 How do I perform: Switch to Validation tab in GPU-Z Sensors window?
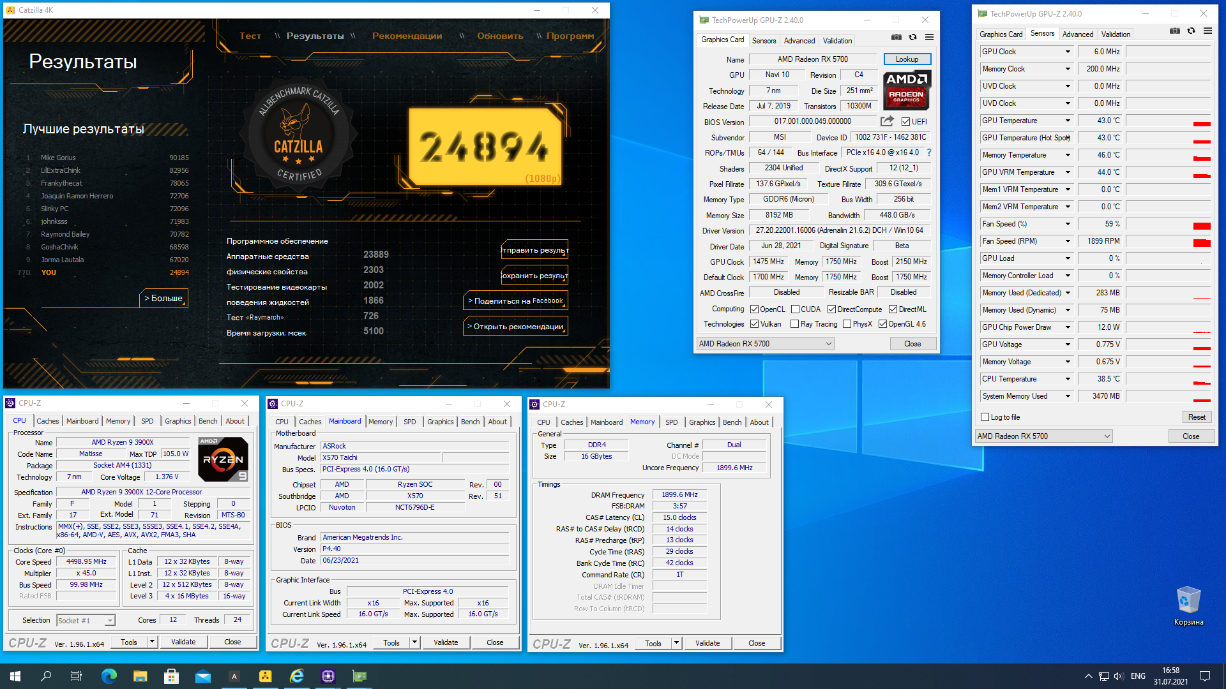[x=1116, y=34]
